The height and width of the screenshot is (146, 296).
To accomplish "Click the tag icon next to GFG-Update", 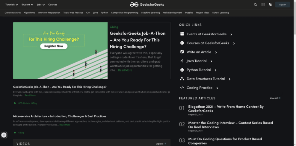I will tap(15, 103).
